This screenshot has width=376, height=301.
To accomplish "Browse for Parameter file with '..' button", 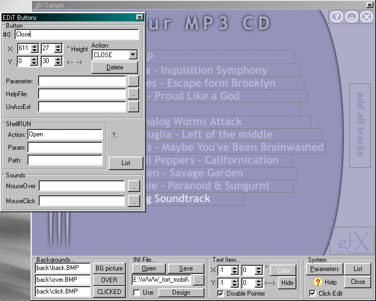I will pos(133,81).
